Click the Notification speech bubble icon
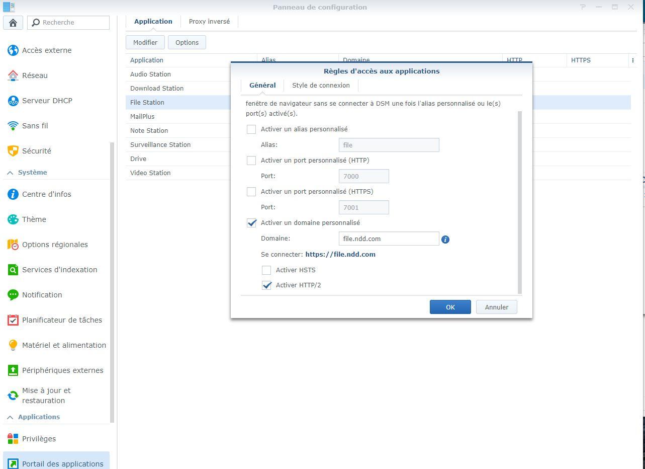This screenshot has height=469, width=645. (x=13, y=295)
